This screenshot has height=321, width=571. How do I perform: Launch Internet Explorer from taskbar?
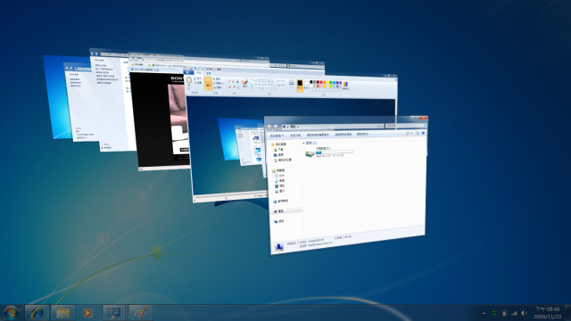coord(37,313)
